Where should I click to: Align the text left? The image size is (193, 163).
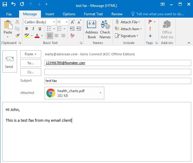point(50,36)
